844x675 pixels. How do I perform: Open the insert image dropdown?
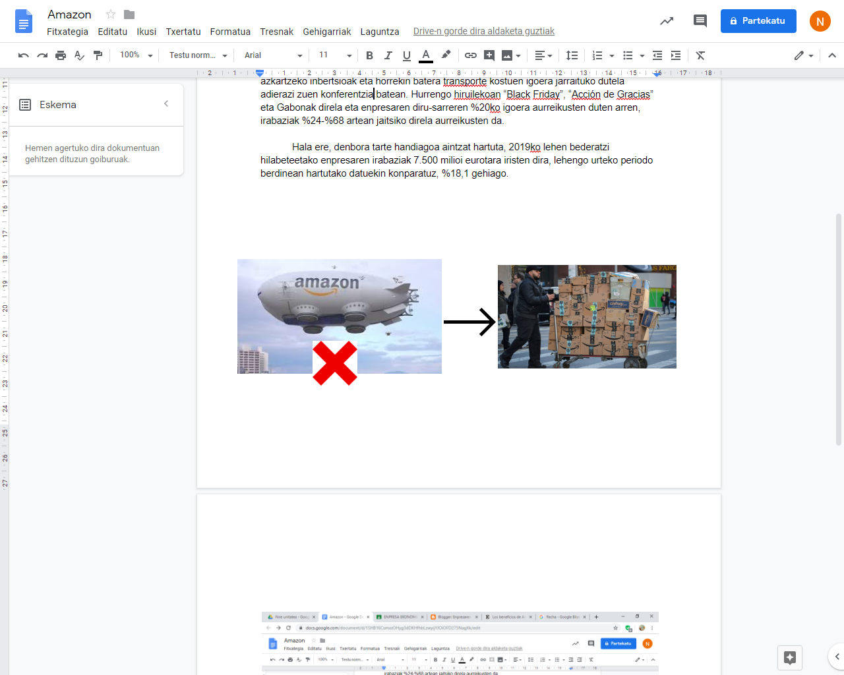511,55
